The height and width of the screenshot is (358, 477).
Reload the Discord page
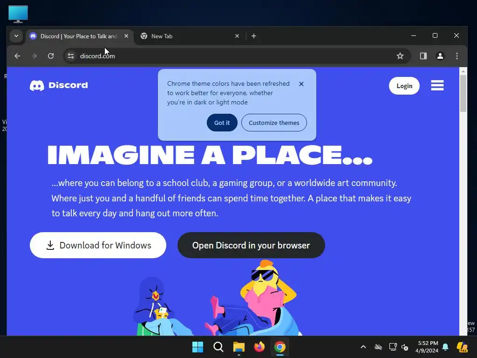click(51, 56)
